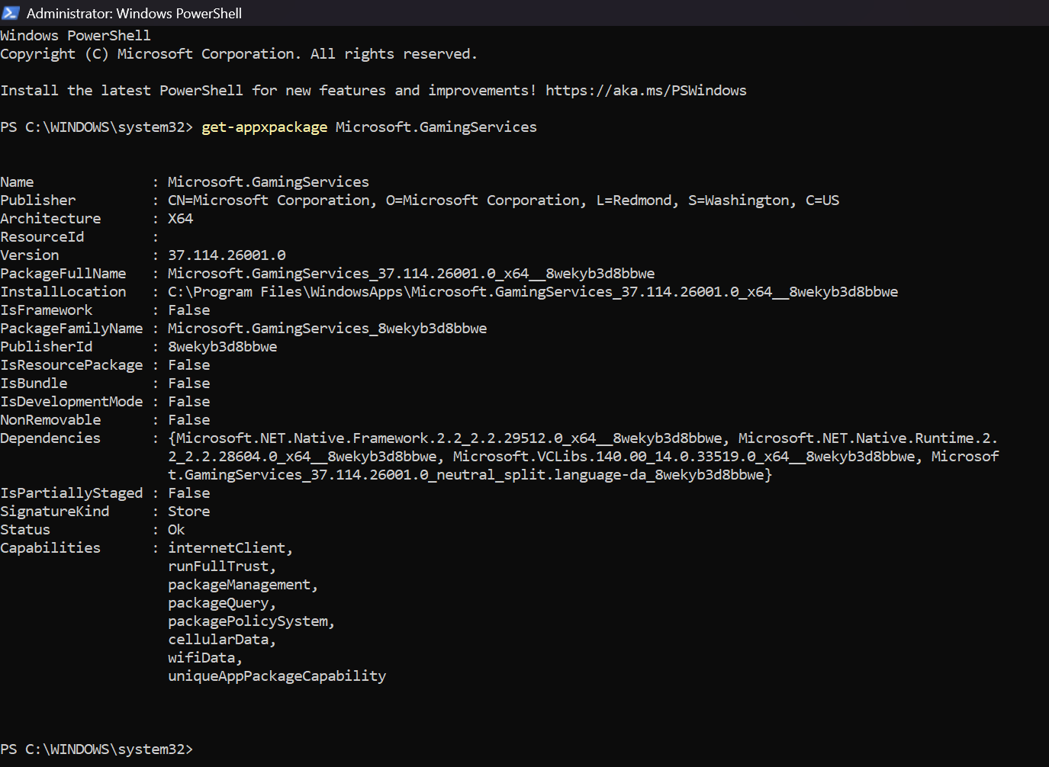The width and height of the screenshot is (1049, 767).
Task: Click the 'get-appxpackage' command text
Action: [265, 127]
